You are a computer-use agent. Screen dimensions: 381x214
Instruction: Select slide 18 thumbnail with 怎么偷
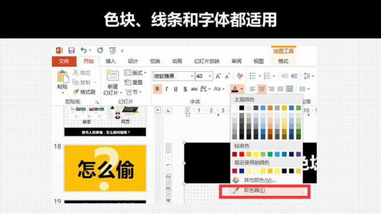(105, 168)
